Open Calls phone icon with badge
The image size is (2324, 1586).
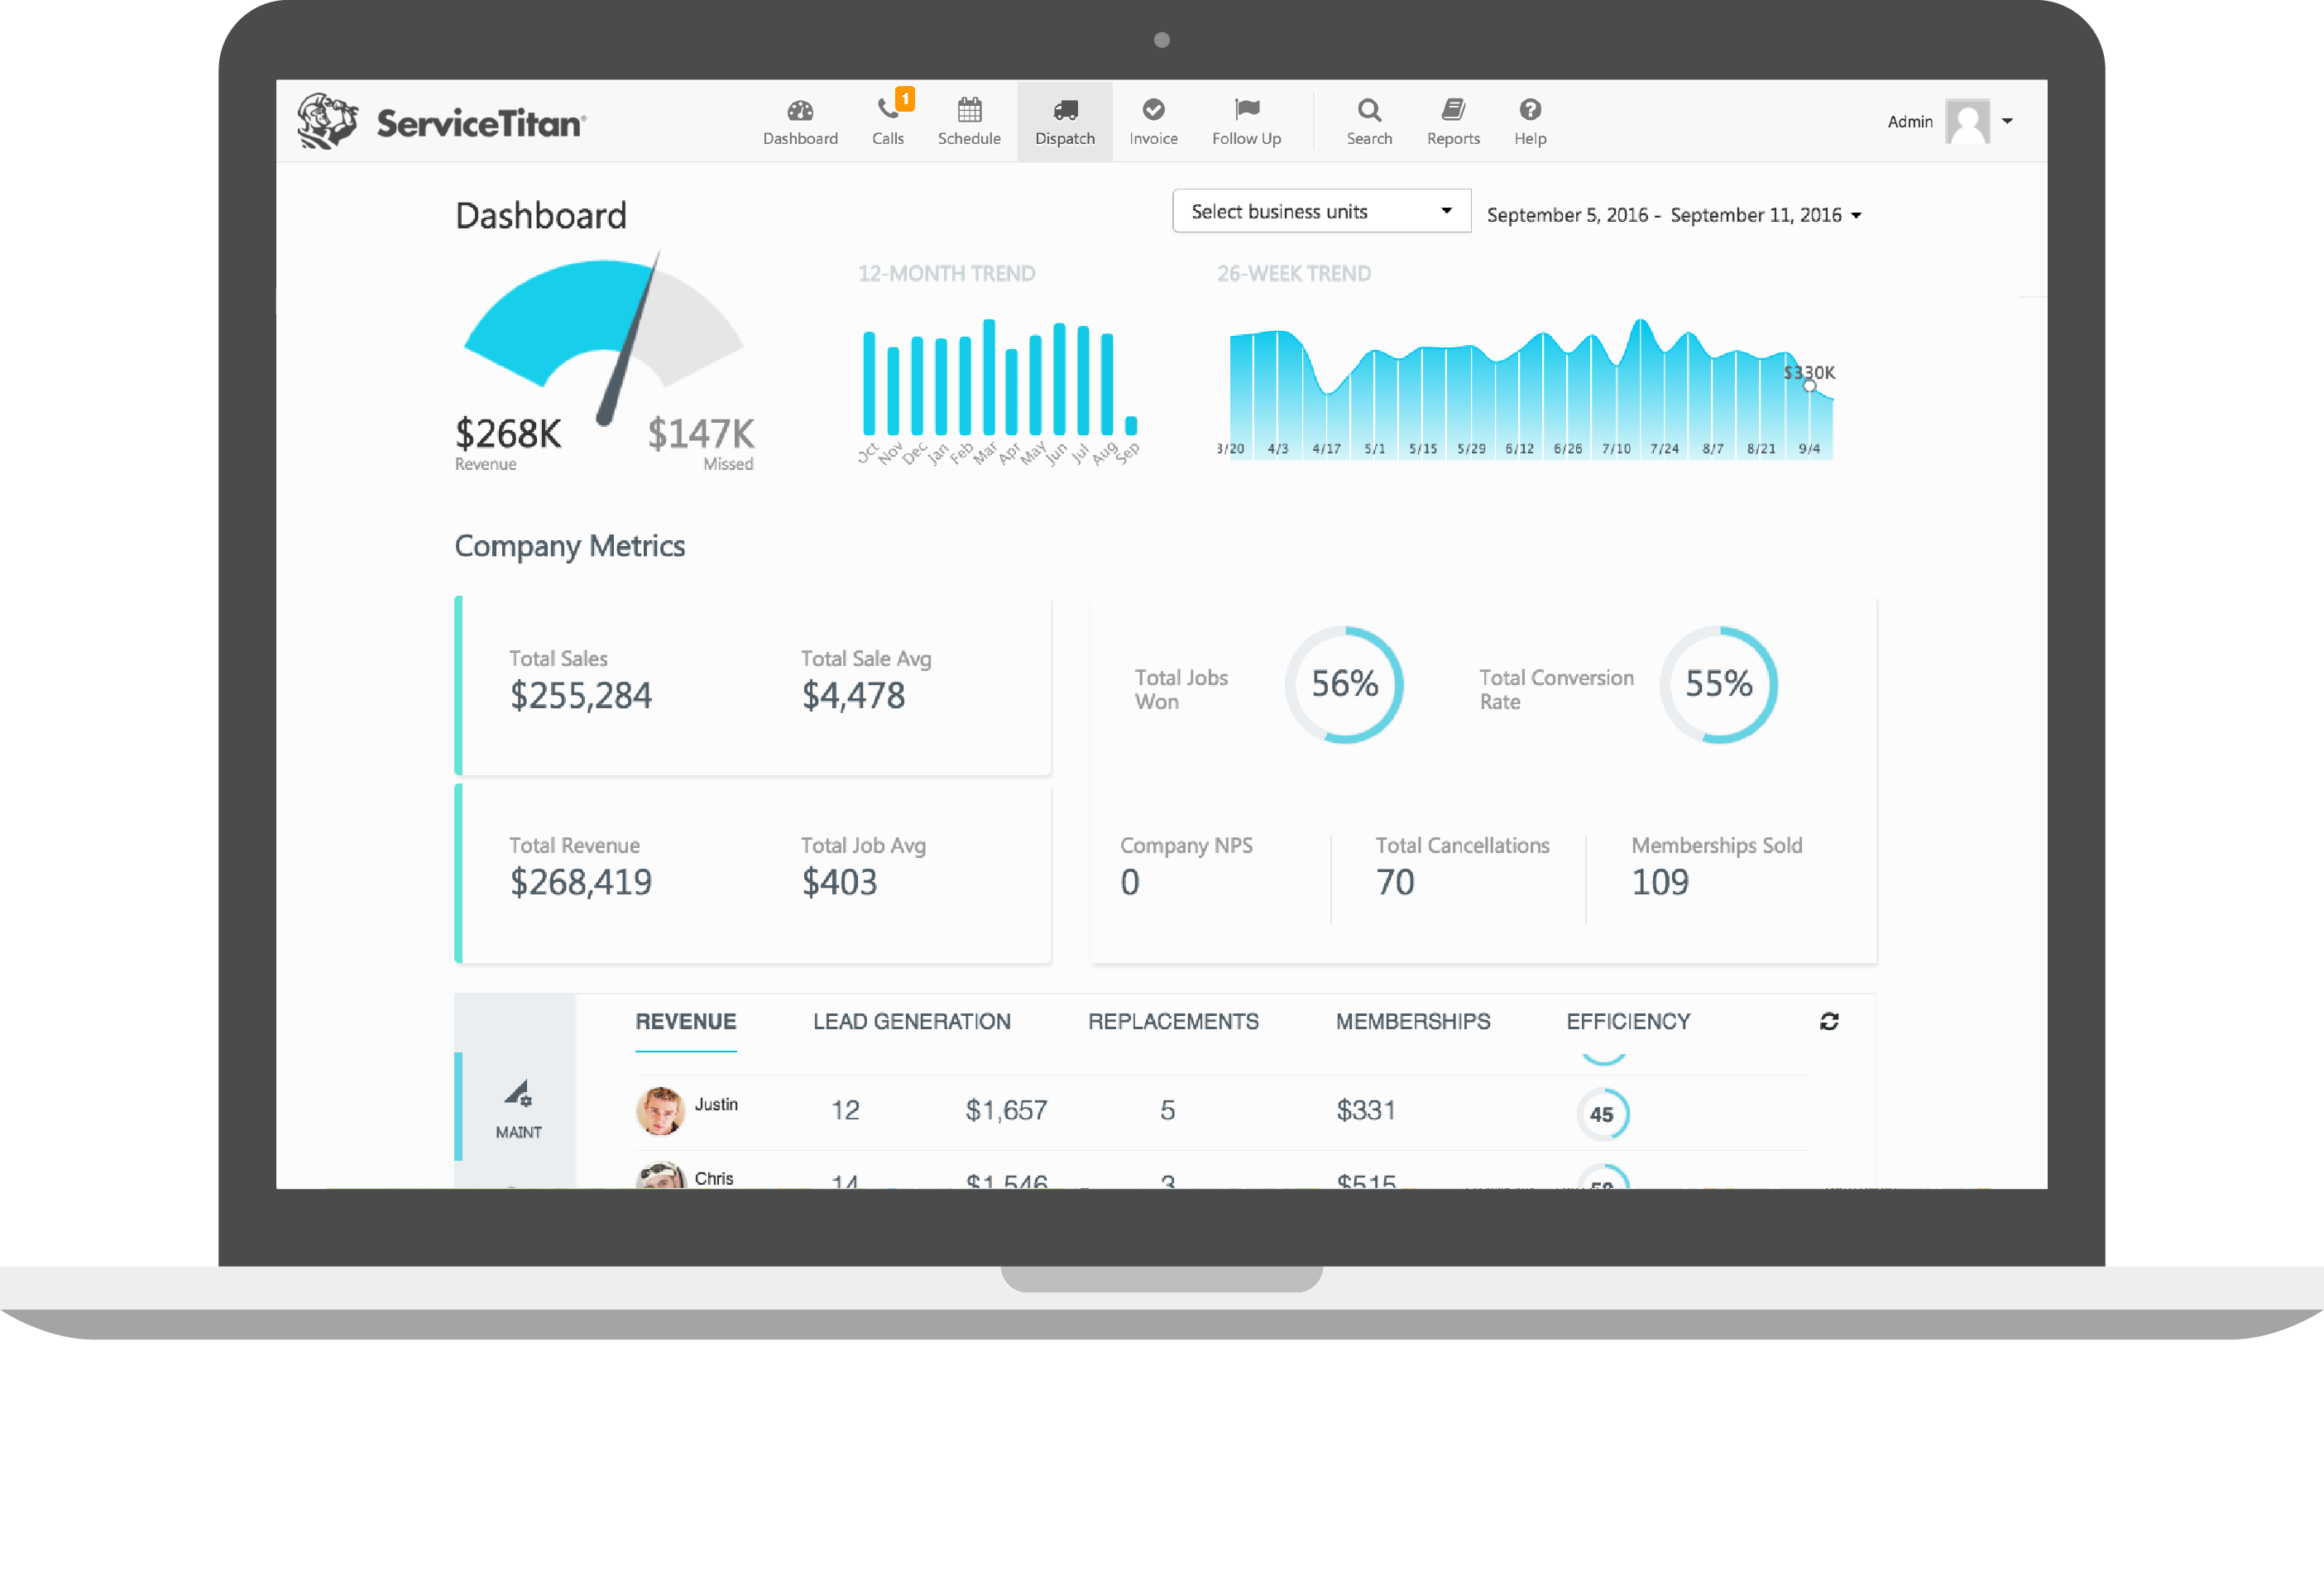point(887,108)
